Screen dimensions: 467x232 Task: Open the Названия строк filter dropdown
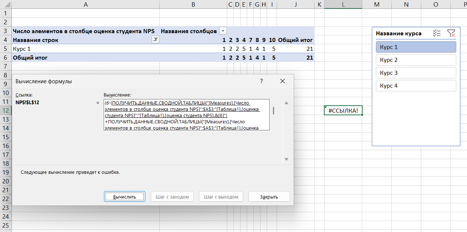pyautogui.click(x=156, y=40)
